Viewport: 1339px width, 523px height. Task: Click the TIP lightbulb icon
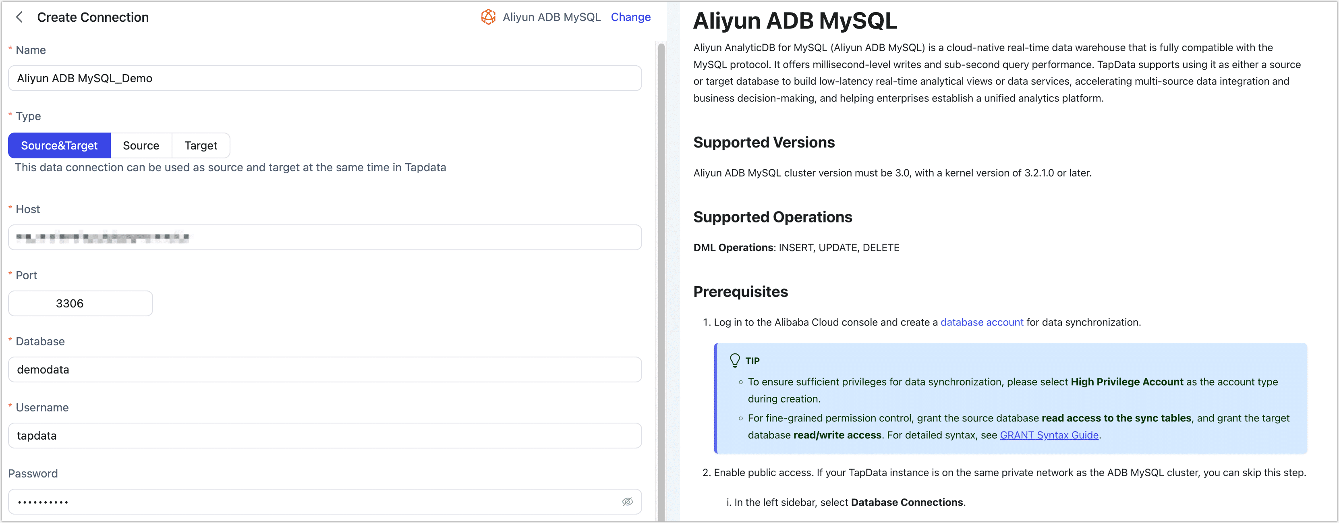tap(734, 360)
